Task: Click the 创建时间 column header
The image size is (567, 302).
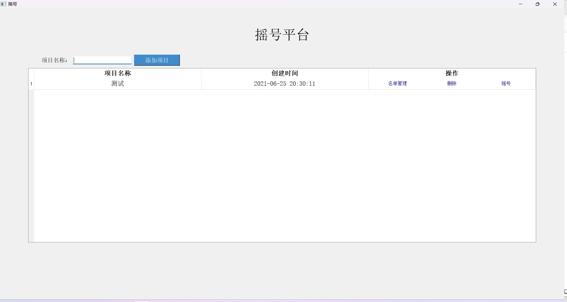Action: point(285,73)
